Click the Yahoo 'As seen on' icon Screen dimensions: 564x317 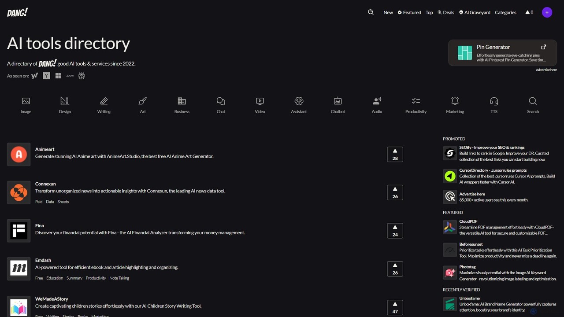point(34,76)
